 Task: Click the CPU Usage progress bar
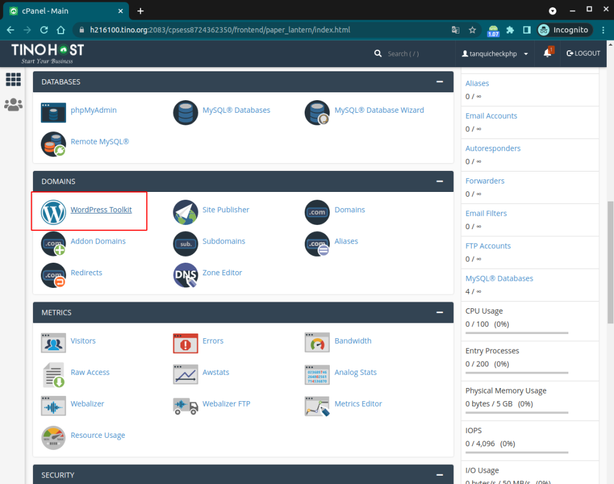(x=516, y=333)
